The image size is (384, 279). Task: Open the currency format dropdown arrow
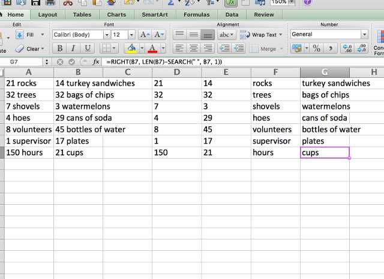pos(307,48)
